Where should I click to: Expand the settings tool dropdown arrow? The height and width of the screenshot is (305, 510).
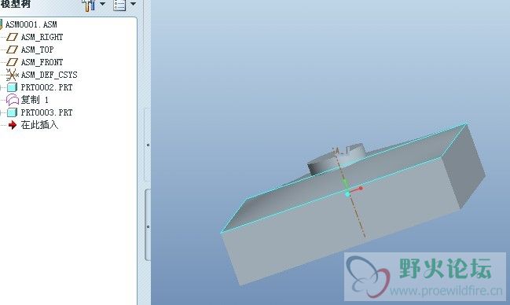102,4
